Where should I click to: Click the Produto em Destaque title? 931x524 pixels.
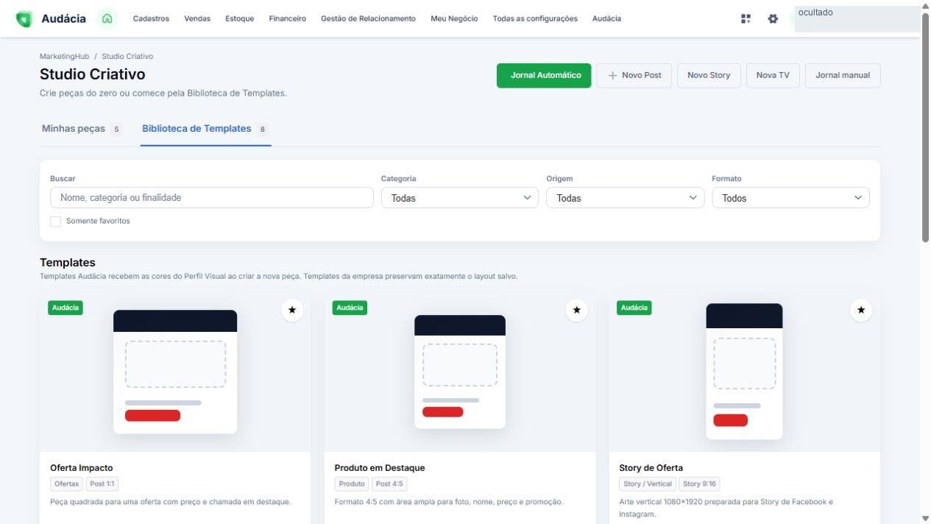tap(380, 468)
